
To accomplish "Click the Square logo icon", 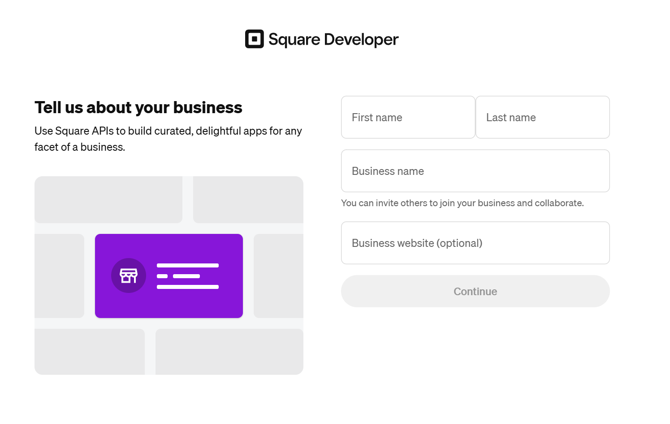I will 254,39.
